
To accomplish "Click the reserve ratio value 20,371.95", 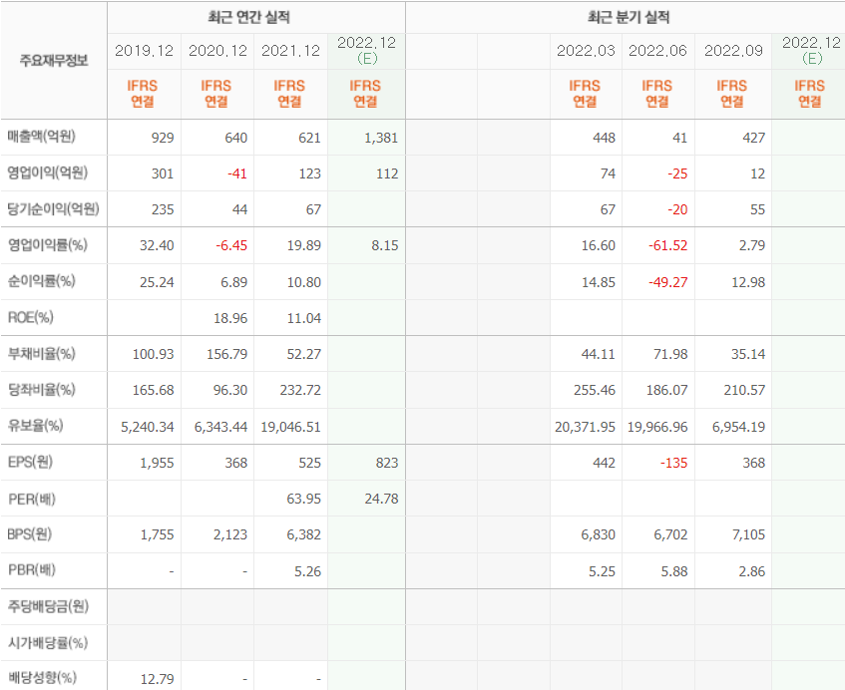I will point(585,427).
